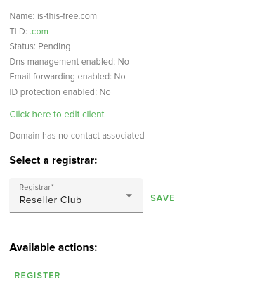
Task: Click the 'Available actions:' heading
Action: click(x=53, y=247)
